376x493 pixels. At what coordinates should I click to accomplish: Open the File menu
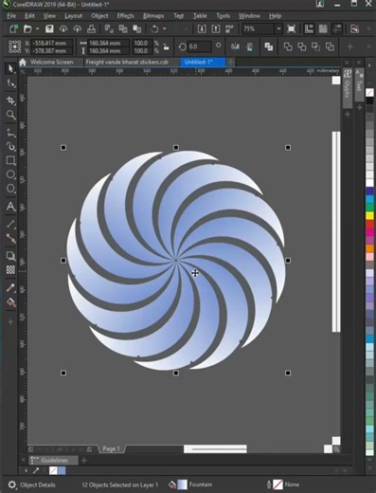pos(11,16)
